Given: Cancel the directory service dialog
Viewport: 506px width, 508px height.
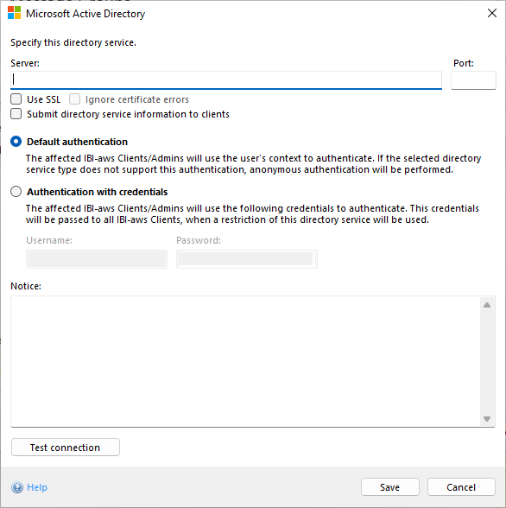Looking at the screenshot, I should 461,487.
